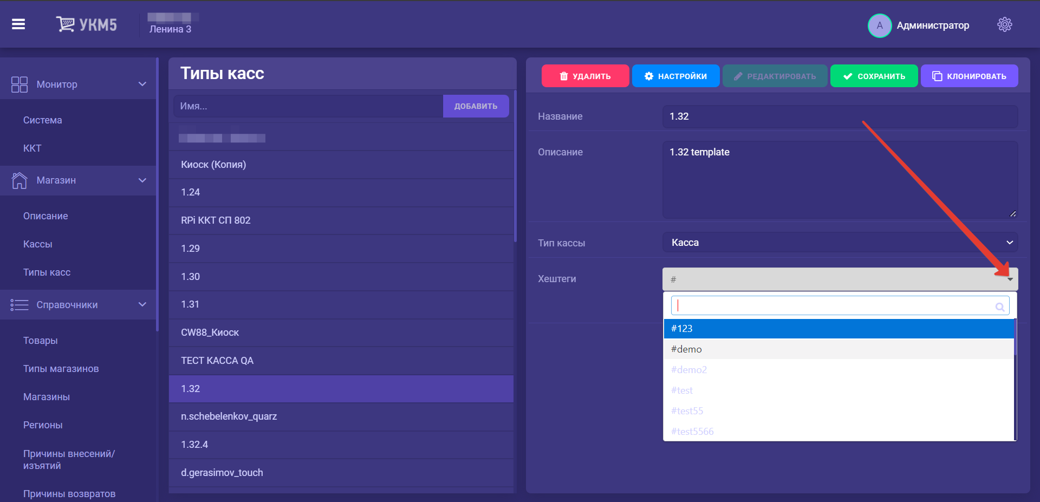Viewport: 1040px width, 502px height.
Task: Select hashtag #demo
Action: point(838,349)
